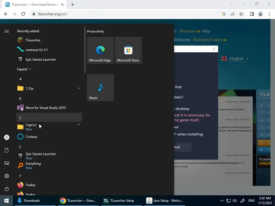Launch motrona Os 5.1 app
This screenshot has height=206, width=275.
49,50
